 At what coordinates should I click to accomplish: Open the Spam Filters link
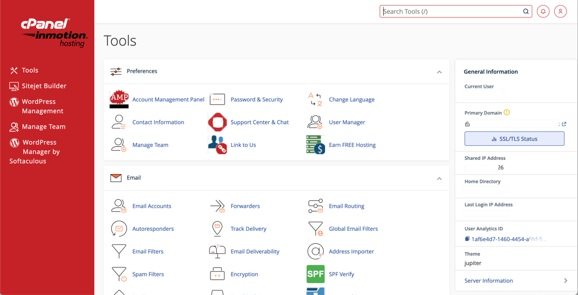pos(148,274)
